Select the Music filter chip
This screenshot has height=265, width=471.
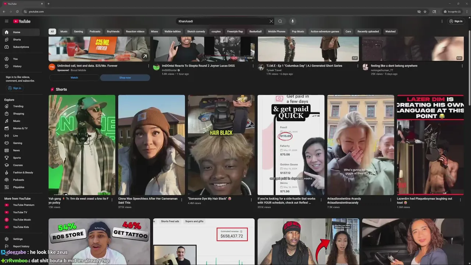(64, 31)
